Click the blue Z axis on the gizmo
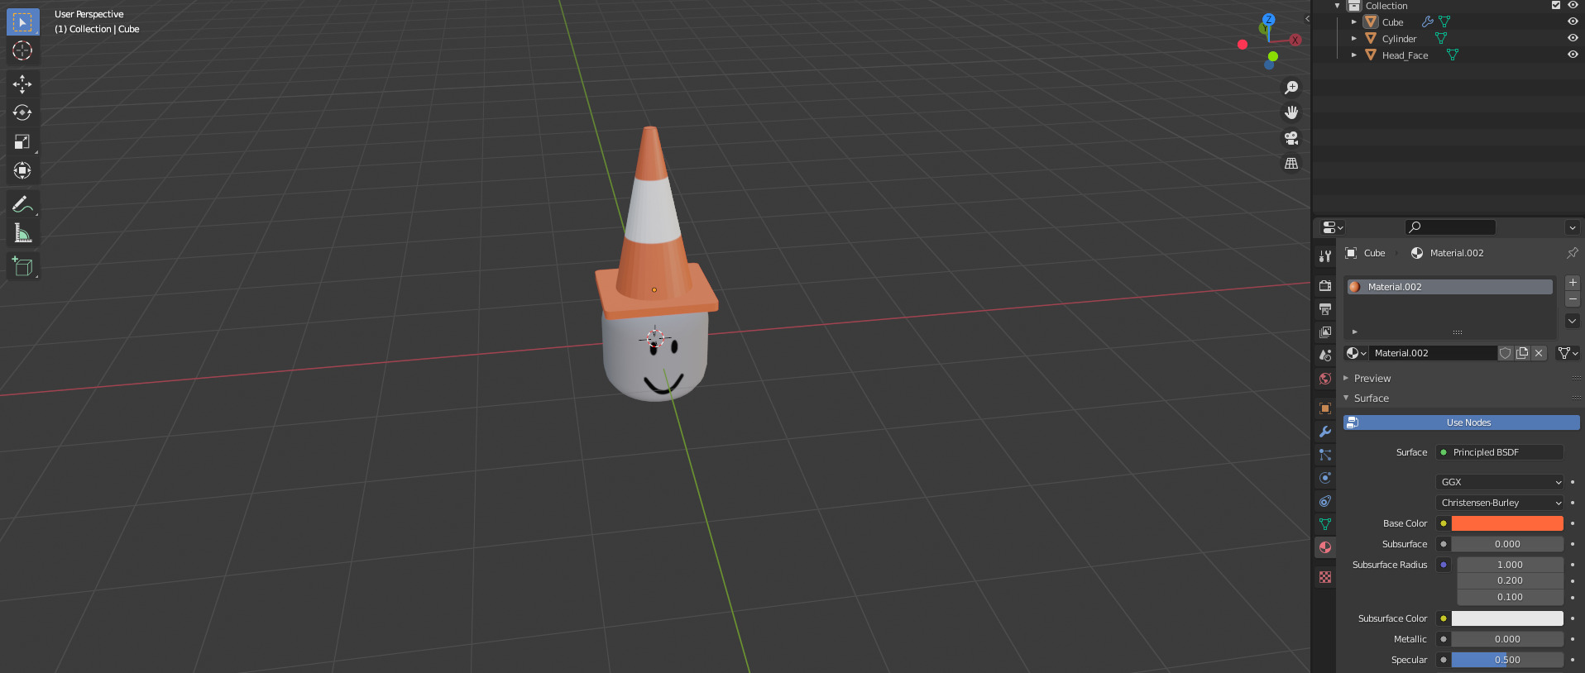 [1269, 19]
